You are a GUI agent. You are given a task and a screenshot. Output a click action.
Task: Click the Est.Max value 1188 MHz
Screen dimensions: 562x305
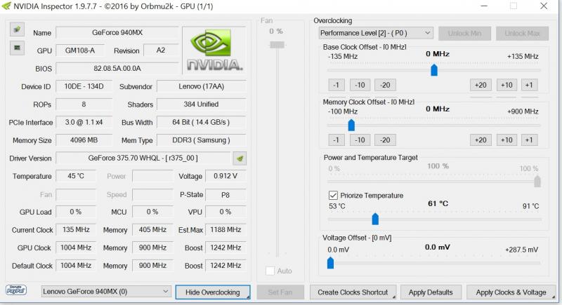click(226, 229)
